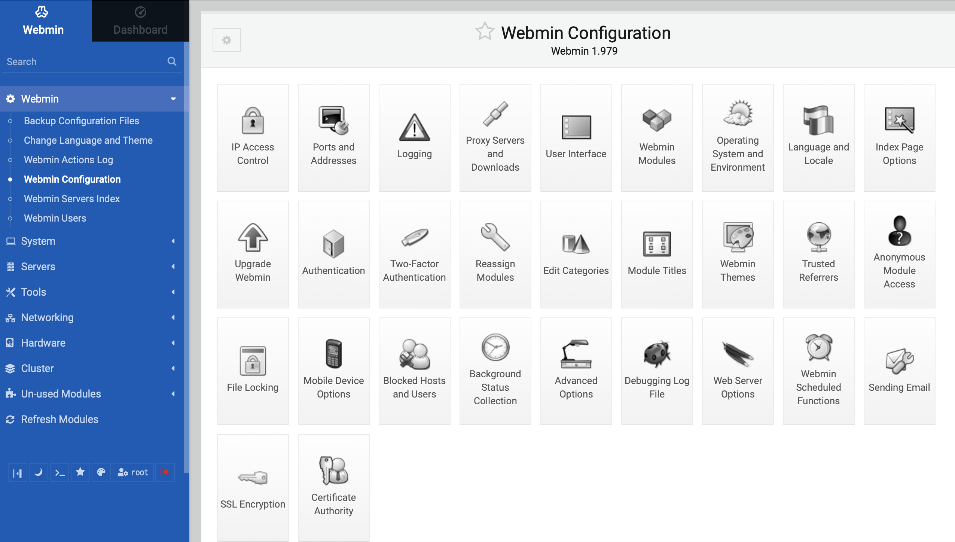Select Webmin Users in sidebar menu

55,218
